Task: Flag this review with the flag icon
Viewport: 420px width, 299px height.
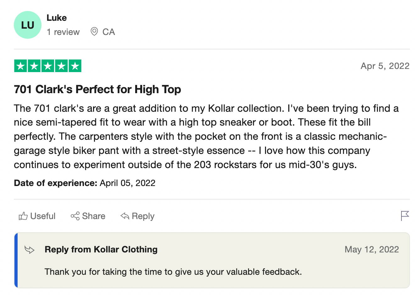Action: tap(405, 216)
